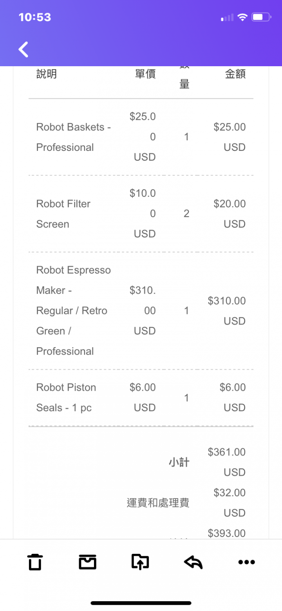
Task: Open more options ellipsis menu
Action: 246,562
